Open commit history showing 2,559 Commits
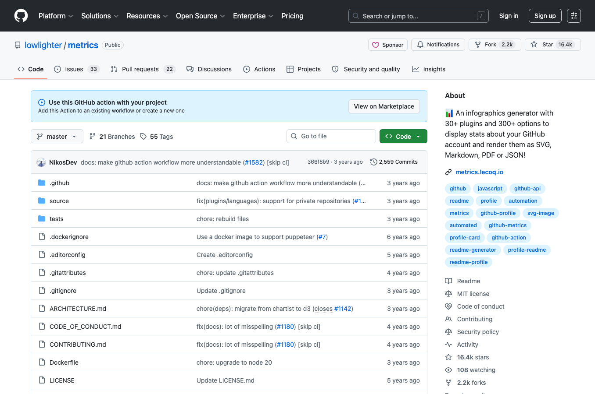The height and width of the screenshot is (394, 595). (394, 162)
